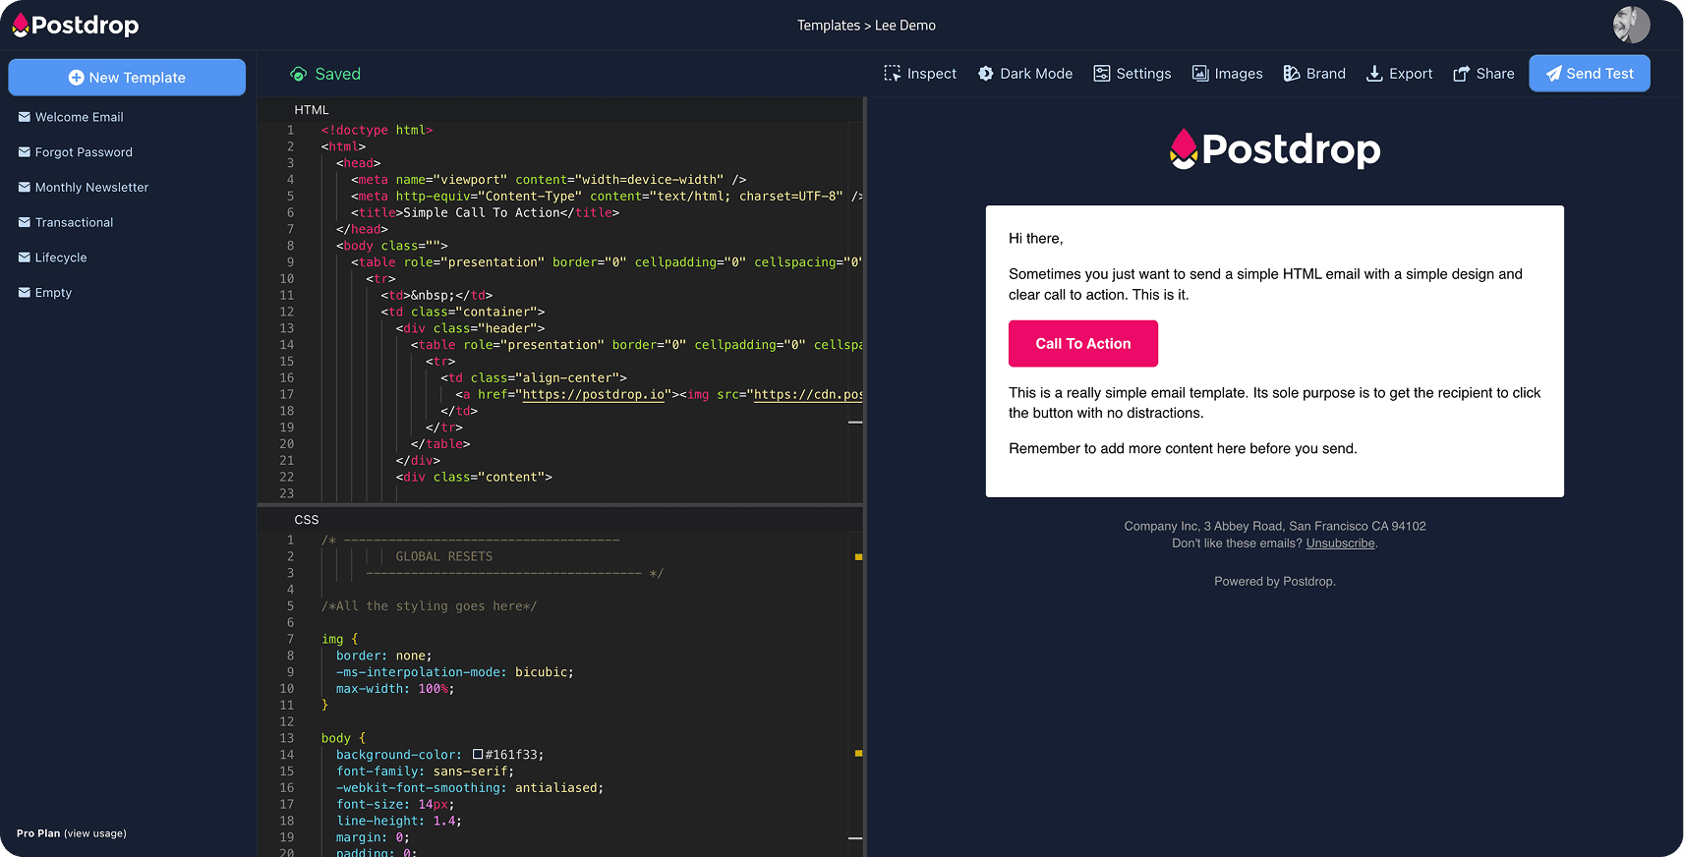
Task: Click 'Hi there,' text in email preview
Action: point(1036,239)
